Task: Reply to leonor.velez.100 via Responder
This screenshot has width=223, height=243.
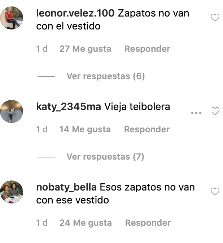Action: coord(147,49)
